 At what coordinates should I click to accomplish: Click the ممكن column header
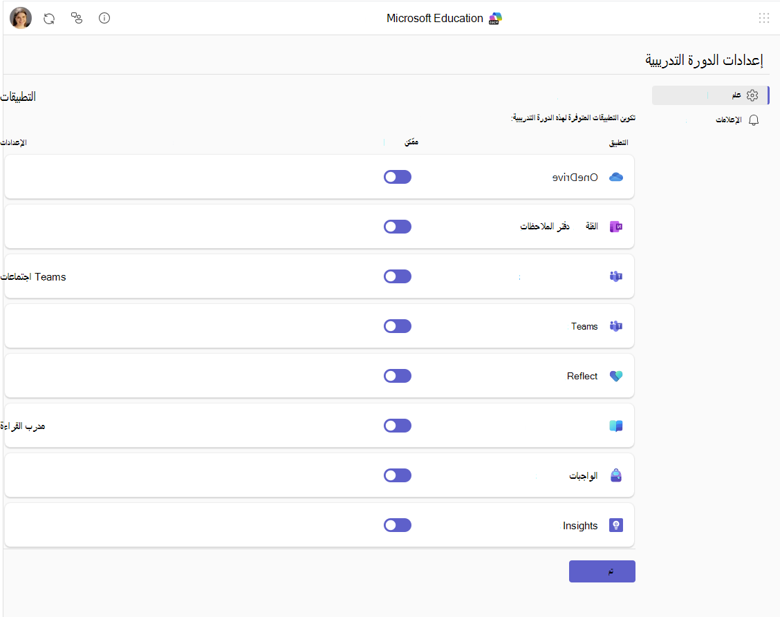pyautogui.click(x=411, y=142)
